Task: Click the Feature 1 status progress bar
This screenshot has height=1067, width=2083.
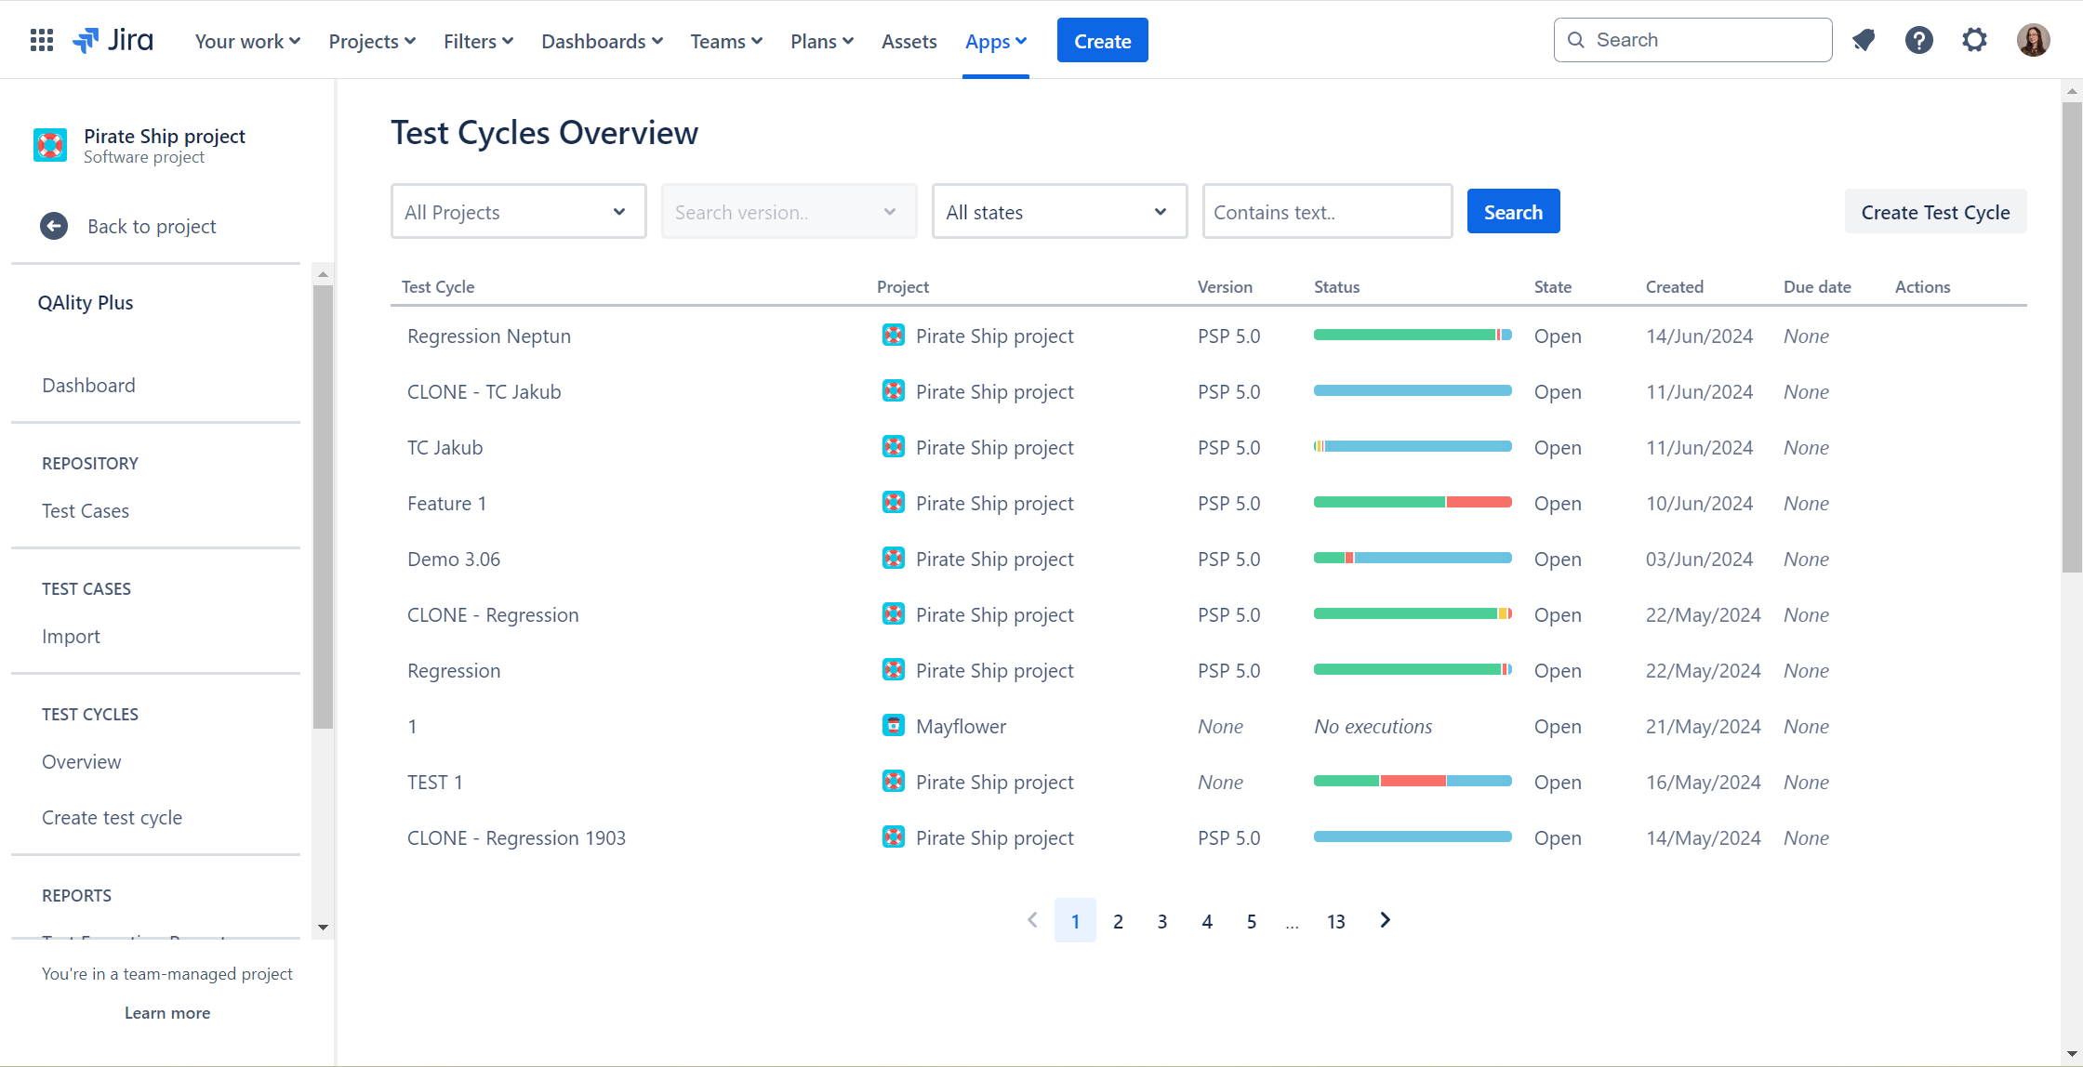Action: point(1411,502)
